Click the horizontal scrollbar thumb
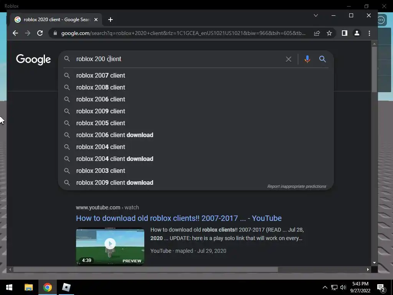Image resolution: width=393 pixels, height=295 pixels. 145,269
